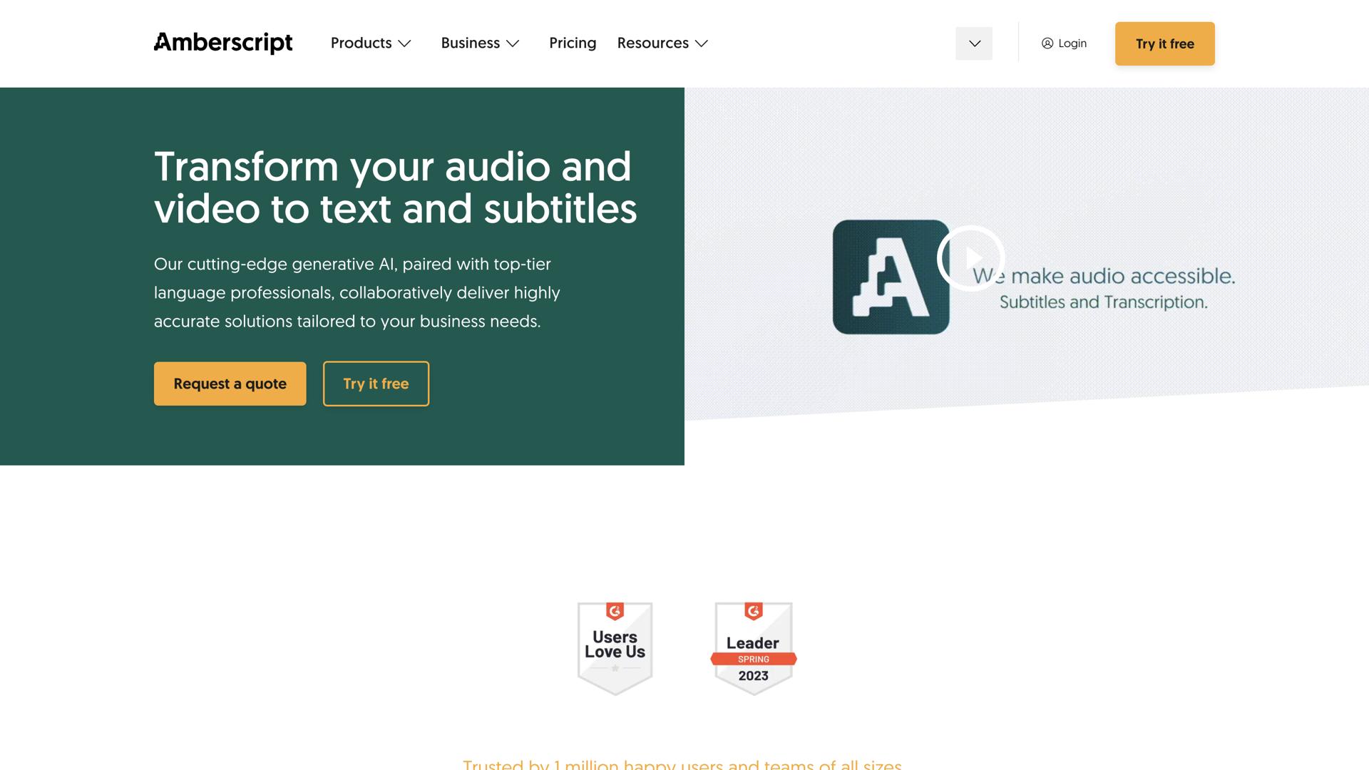Click the G2 logo atop the Users Love Us badge

[615, 611]
